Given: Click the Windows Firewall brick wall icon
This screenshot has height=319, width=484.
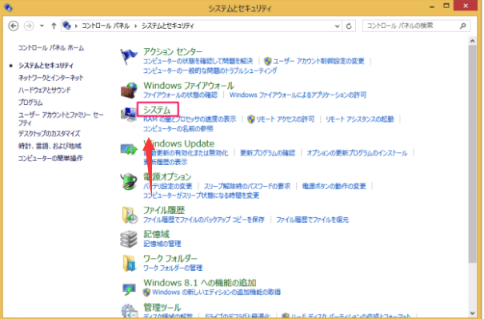Looking at the screenshot, I should tap(129, 90).
